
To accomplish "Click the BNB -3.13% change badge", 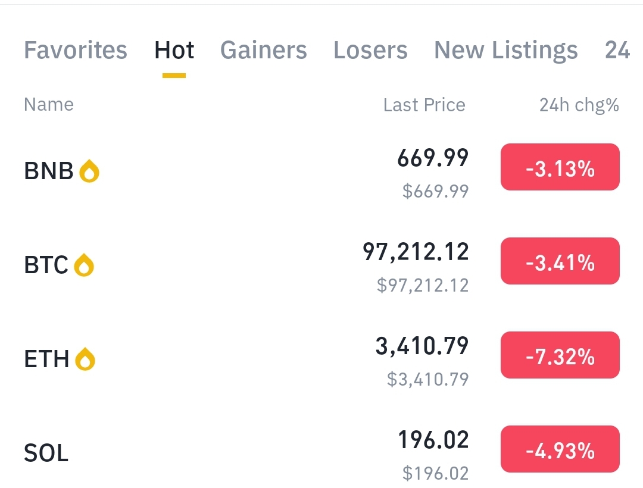I will coord(560,167).
